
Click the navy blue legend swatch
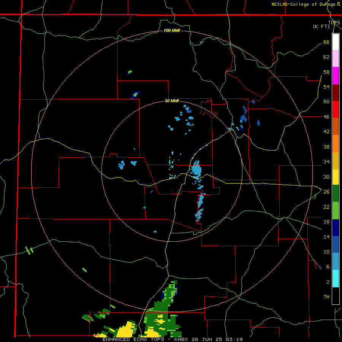click(336, 228)
